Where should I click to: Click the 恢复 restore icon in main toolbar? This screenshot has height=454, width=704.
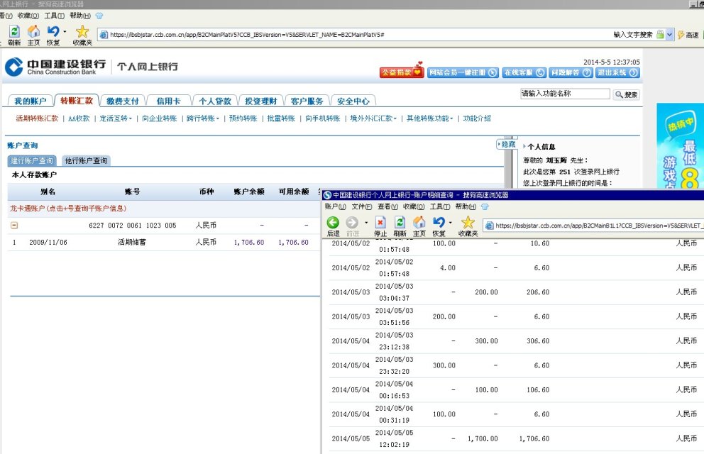(53, 32)
